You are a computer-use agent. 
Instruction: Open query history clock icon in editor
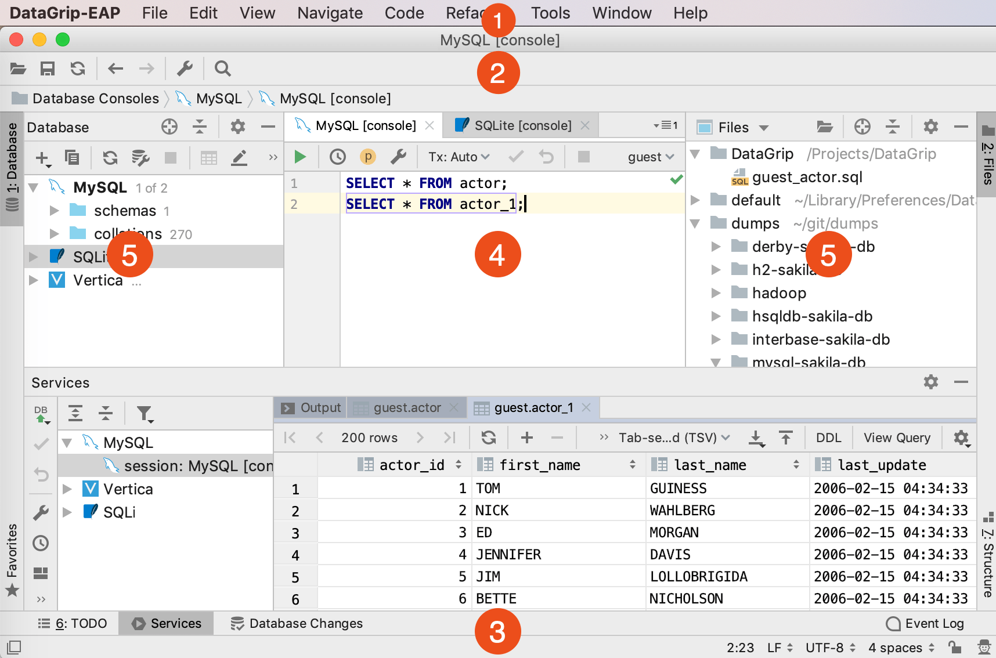point(338,157)
